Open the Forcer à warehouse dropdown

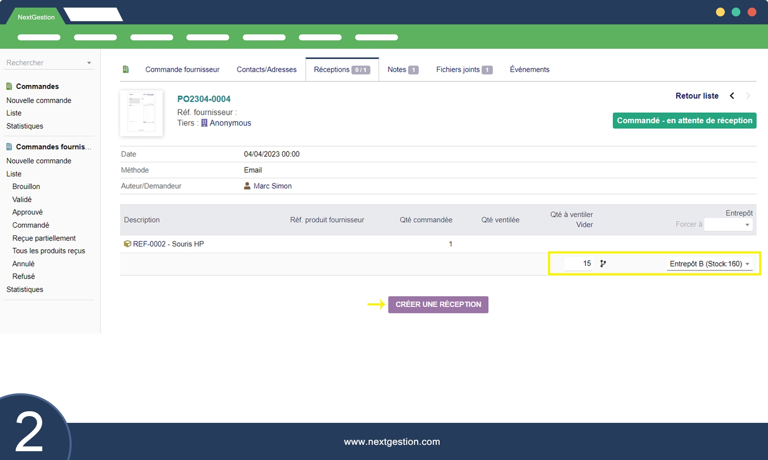coord(728,225)
